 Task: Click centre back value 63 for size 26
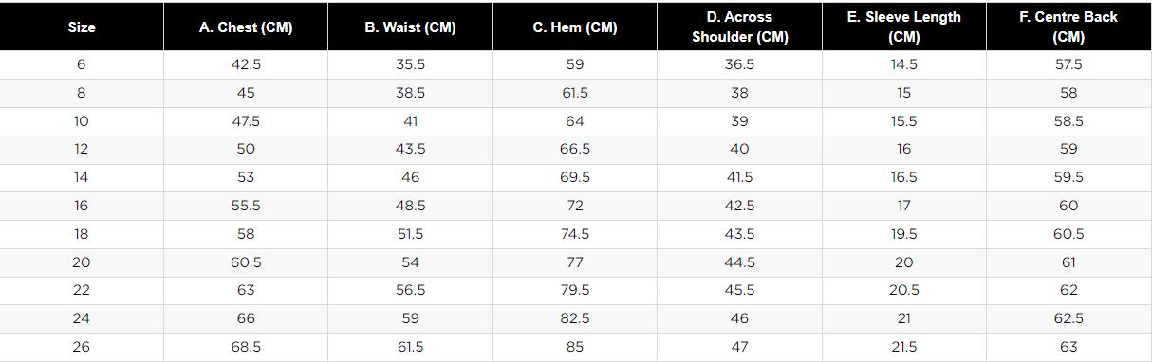(x=1068, y=347)
